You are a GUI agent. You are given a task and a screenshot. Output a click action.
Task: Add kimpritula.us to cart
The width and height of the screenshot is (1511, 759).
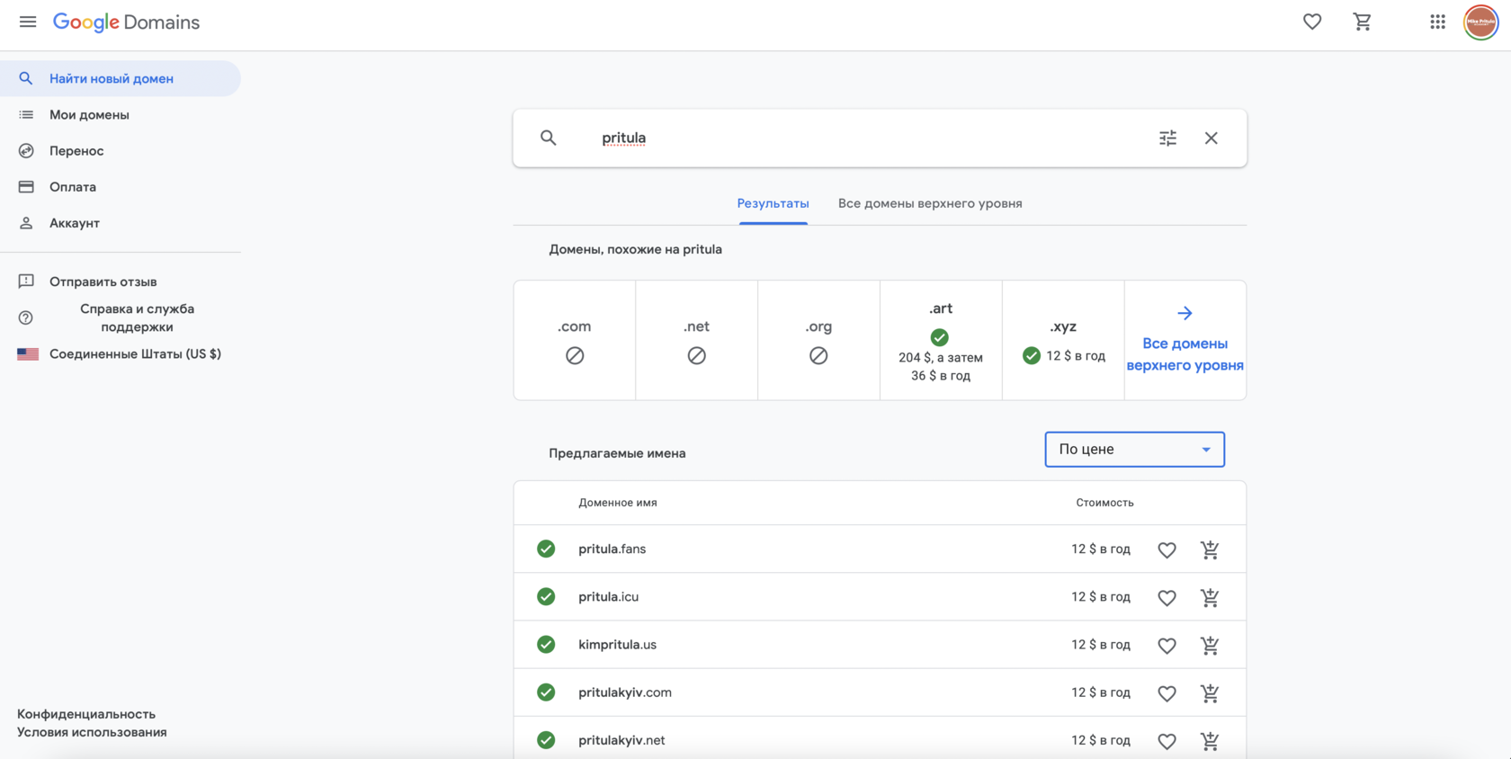1210,645
